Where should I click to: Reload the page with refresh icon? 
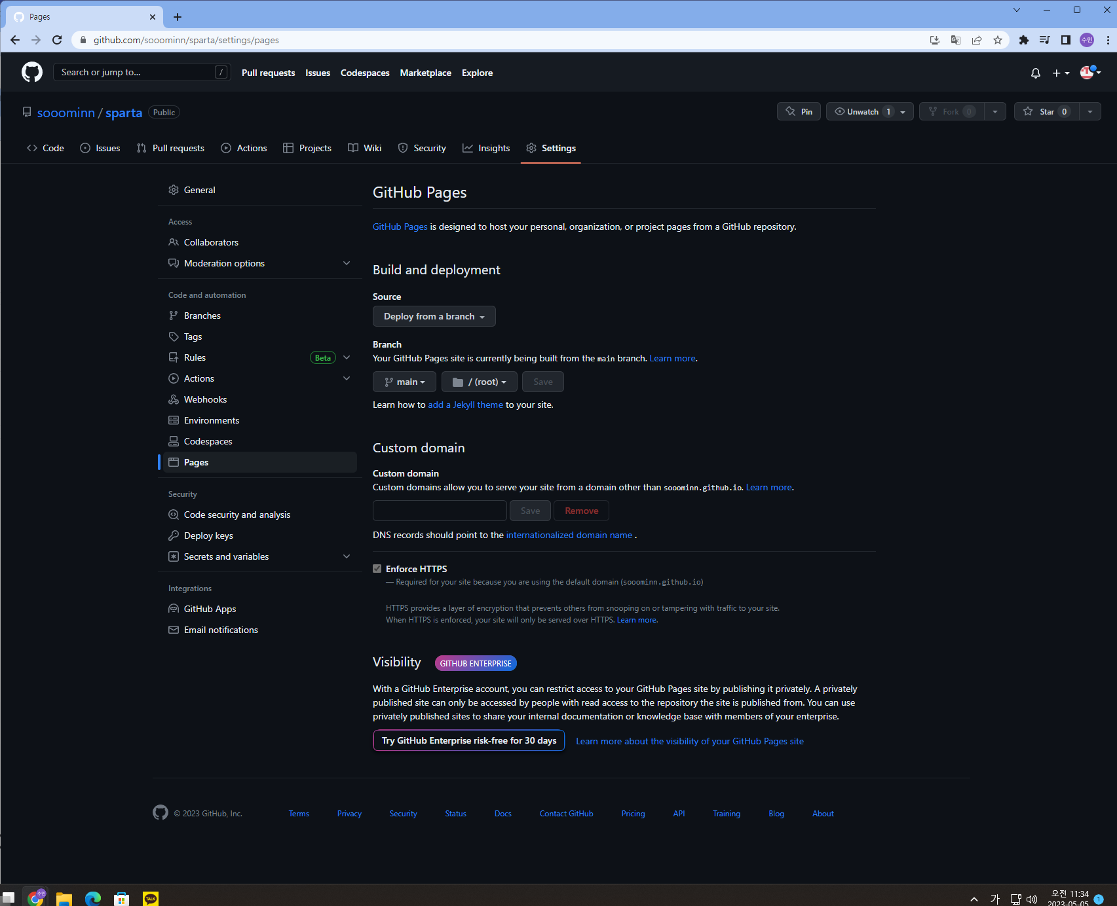click(x=57, y=40)
